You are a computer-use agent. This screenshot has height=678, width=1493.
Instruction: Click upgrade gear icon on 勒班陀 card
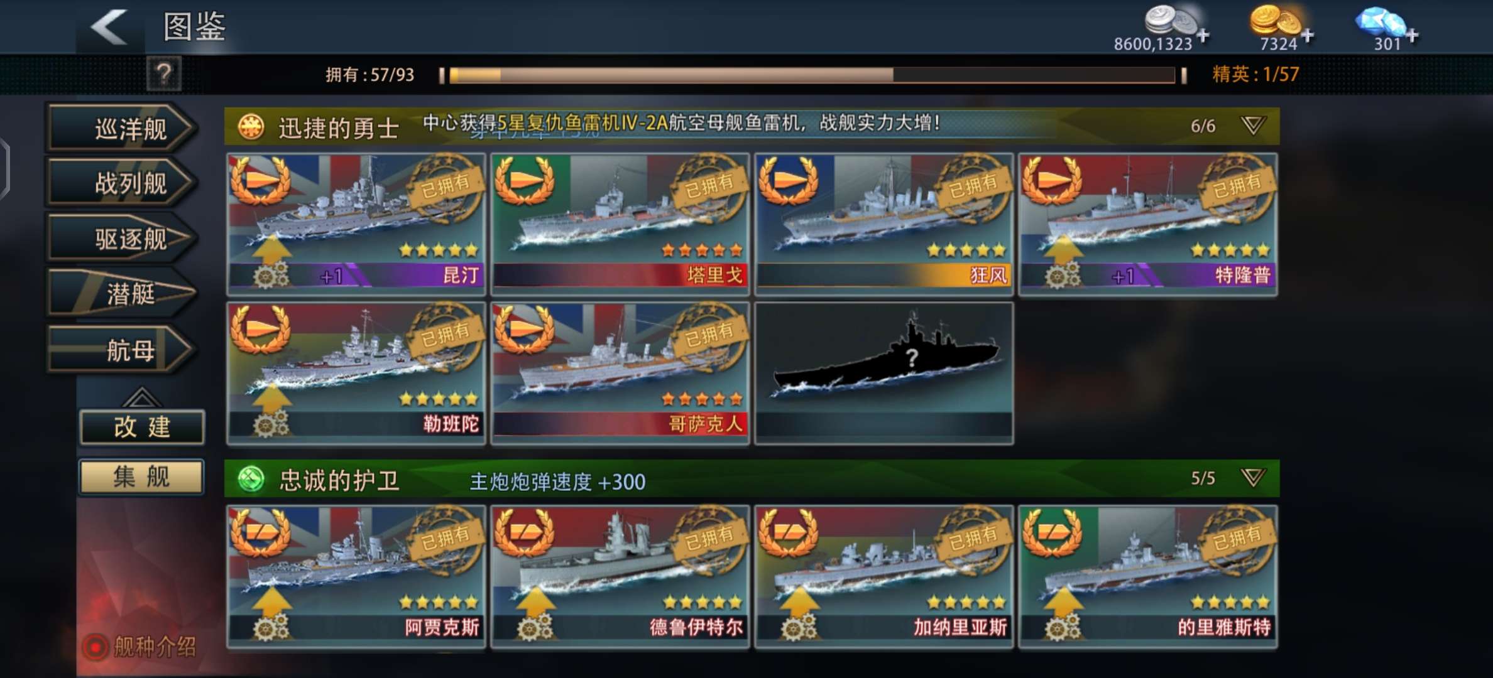[x=271, y=424]
